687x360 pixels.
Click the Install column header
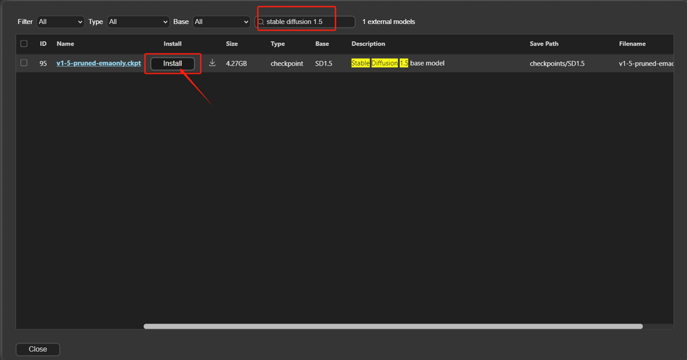(x=172, y=44)
